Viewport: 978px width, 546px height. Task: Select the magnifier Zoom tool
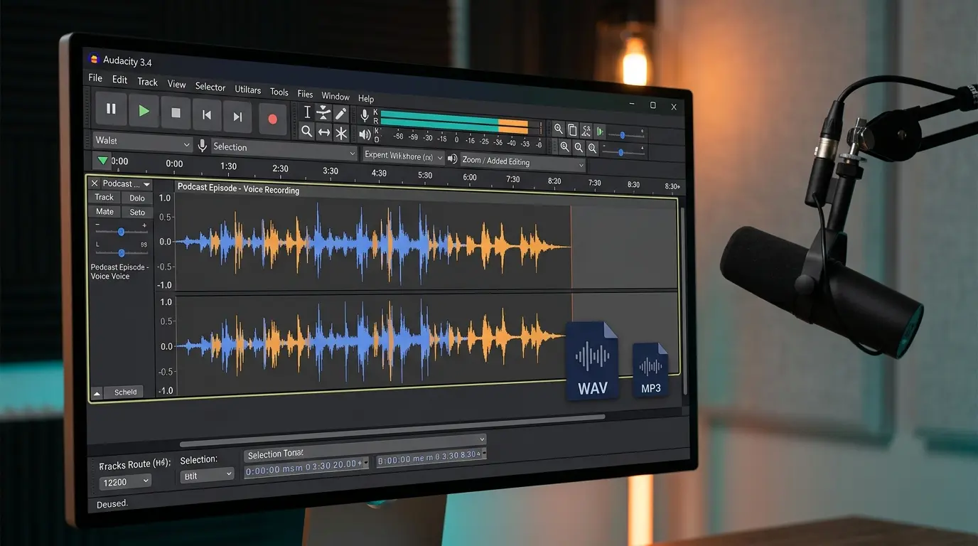[x=306, y=131]
